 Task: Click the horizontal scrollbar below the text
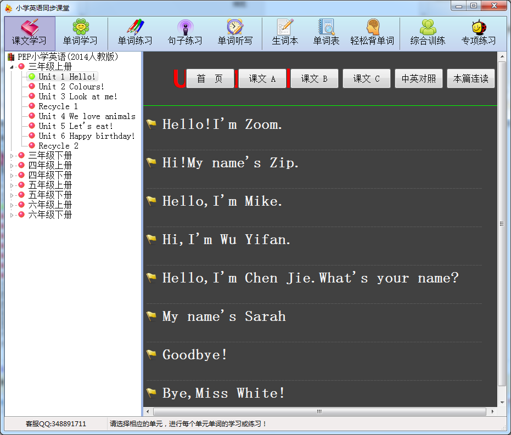pyautogui.click(x=319, y=411)
